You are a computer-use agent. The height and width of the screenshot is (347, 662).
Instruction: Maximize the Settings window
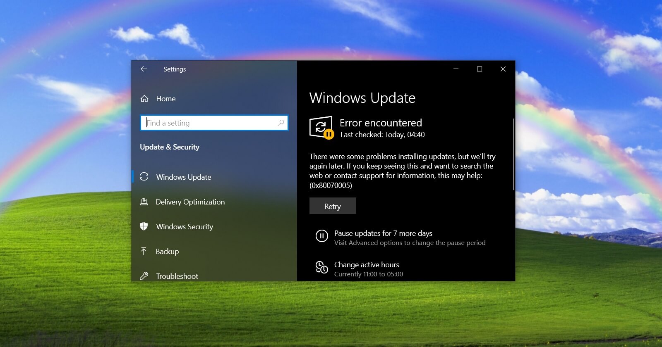click(480, 69)
